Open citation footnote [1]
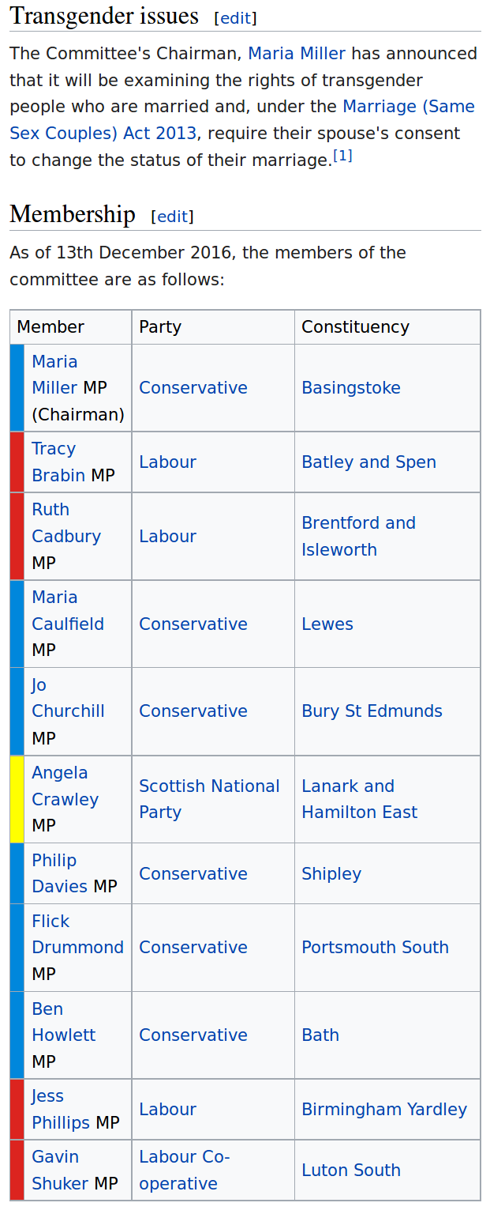Viewport: 490px width, 1214px height. pyautogui.click(x=342, y=156)
